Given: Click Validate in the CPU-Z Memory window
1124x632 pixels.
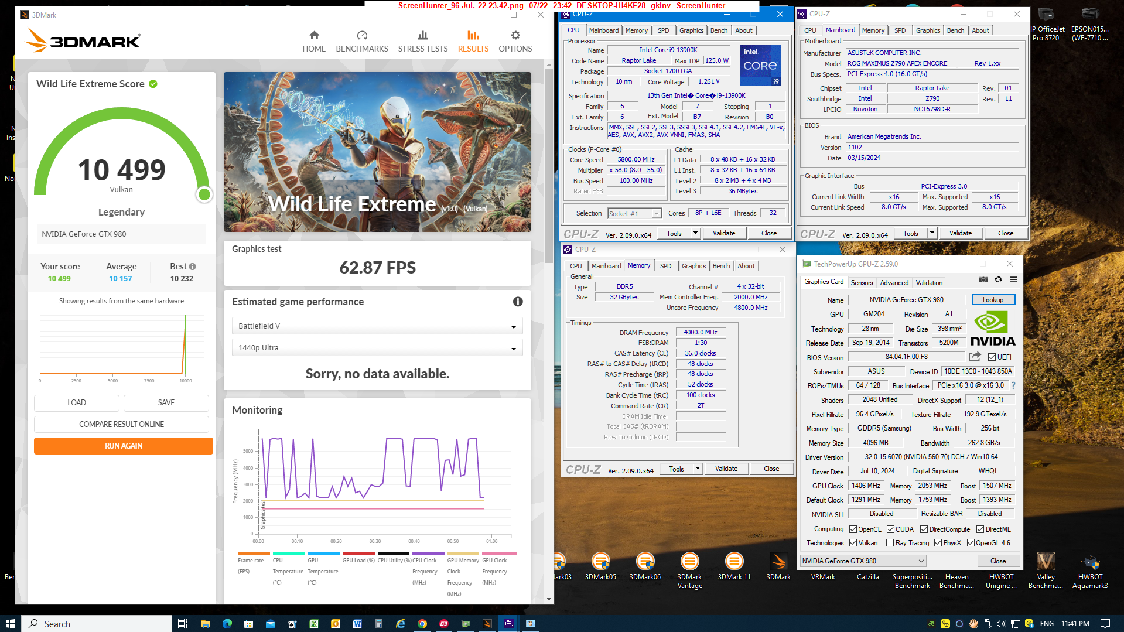Looking at the screenshot, I should click(x=726, y=469).
